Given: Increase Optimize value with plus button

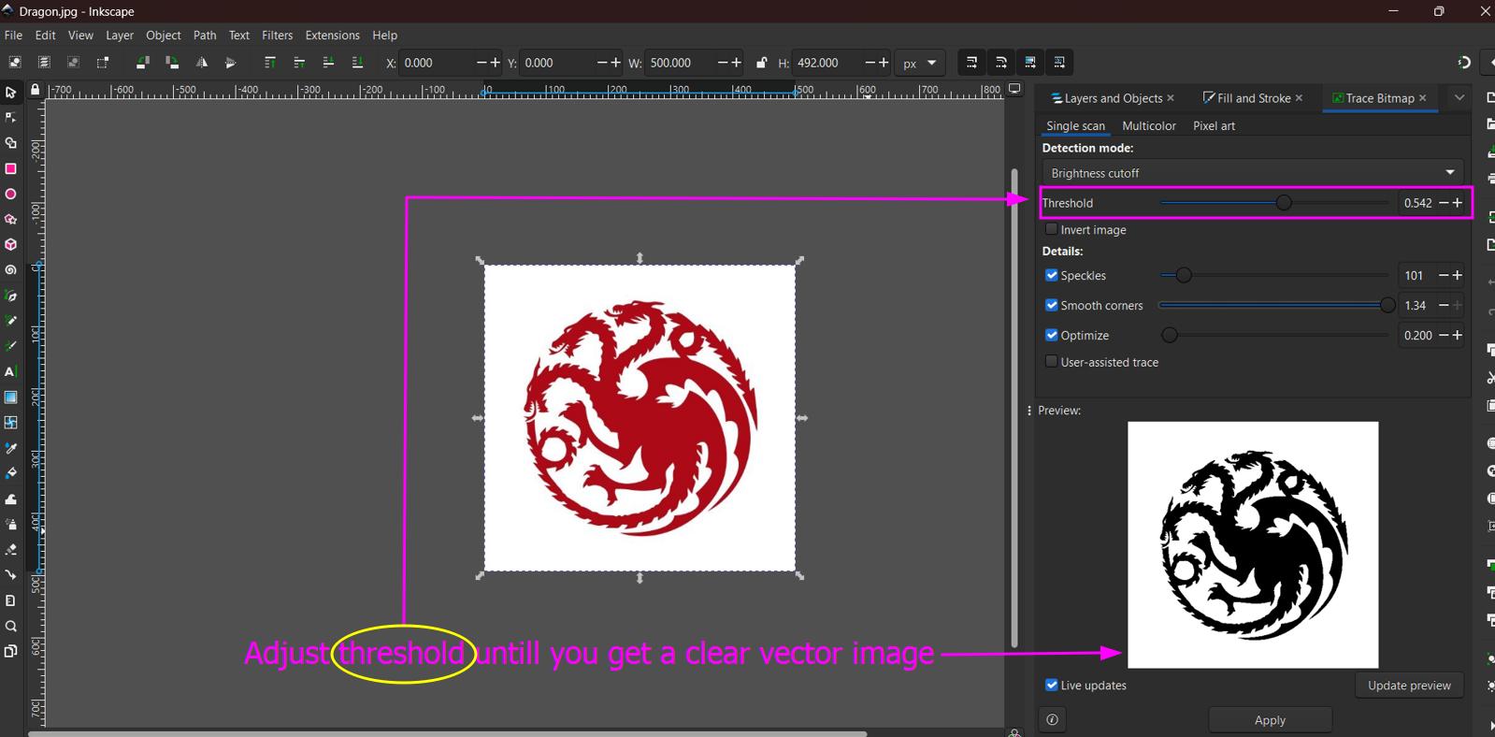Looking at the screenshot, I should (x=1457, y=335).
